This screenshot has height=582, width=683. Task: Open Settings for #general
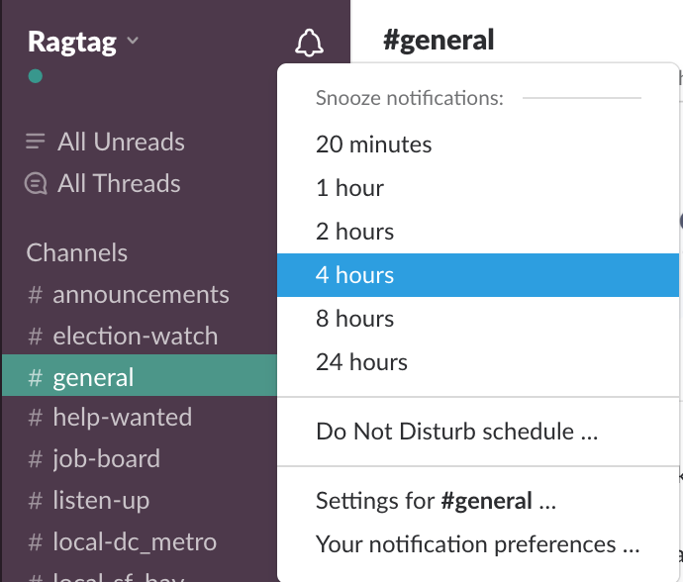[436, 501]
